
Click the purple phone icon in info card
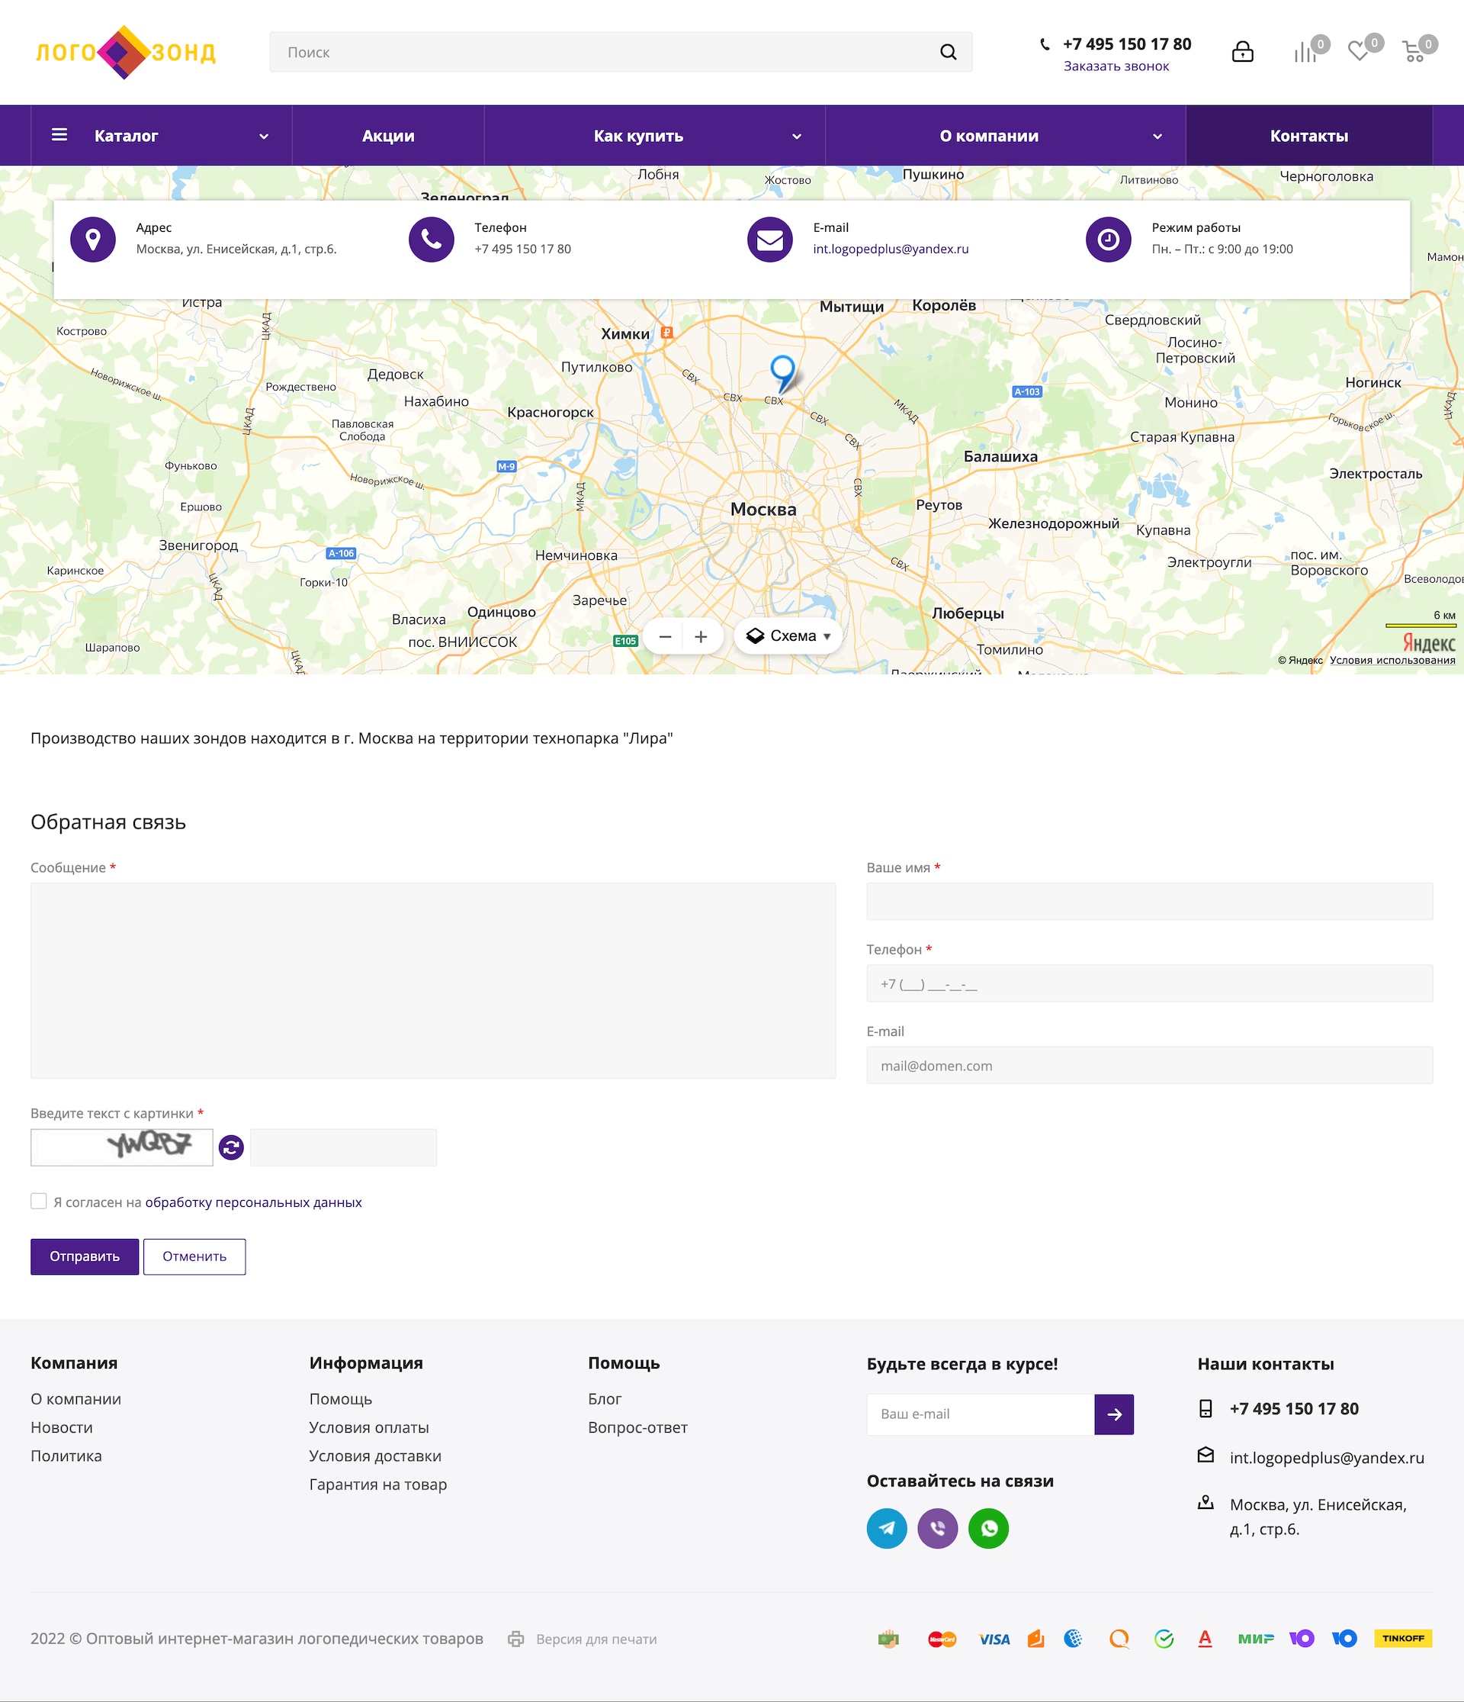point(431,239)
